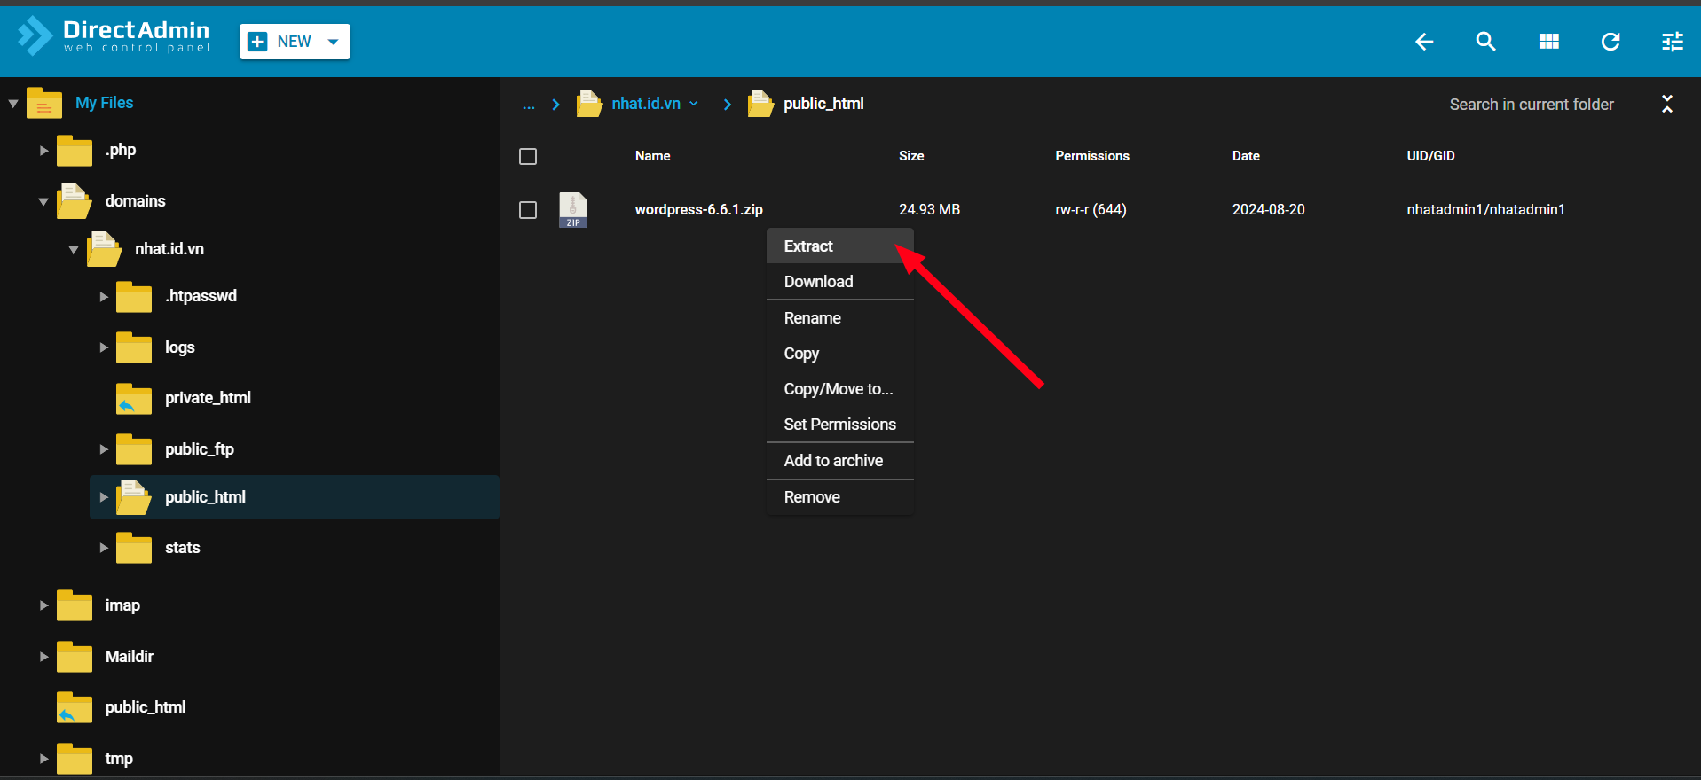Choose Rename from the context menu
This screenshot has height=780, width=1701.
840,318
